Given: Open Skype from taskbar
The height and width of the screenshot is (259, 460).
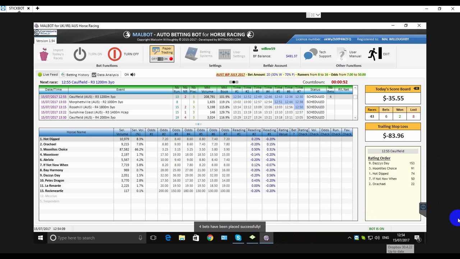Looking at the screenshot, I should point(238,238).
